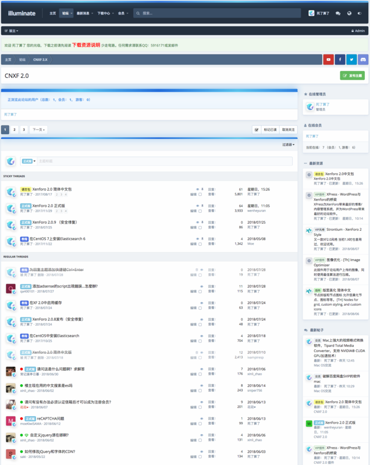Check the select box on Xenforo 2.0 简体中文包 row

(x=200, y=195)
